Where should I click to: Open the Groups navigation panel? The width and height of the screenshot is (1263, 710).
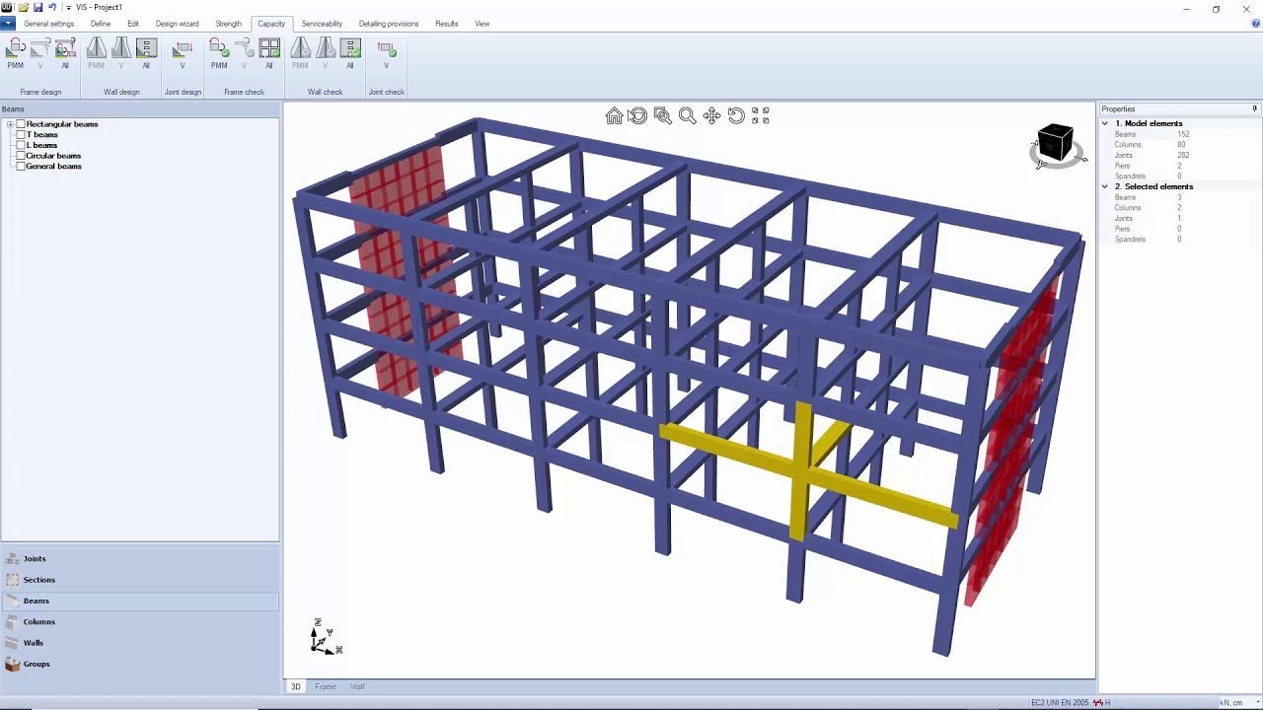(140, 664)
